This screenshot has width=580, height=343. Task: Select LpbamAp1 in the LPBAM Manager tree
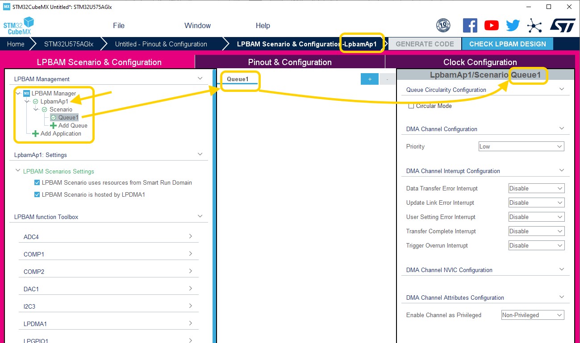point(54,101)
